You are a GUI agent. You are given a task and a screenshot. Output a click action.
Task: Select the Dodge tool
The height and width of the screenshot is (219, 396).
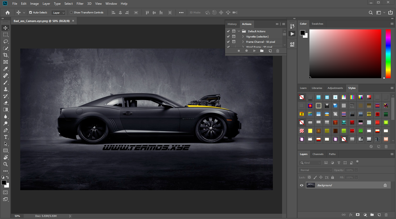6,123
